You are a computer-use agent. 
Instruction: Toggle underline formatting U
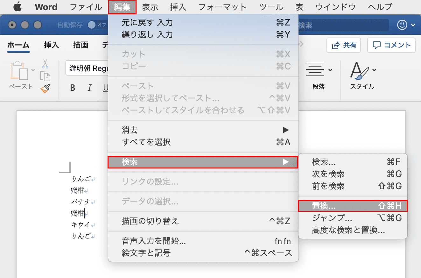point(106,88)
